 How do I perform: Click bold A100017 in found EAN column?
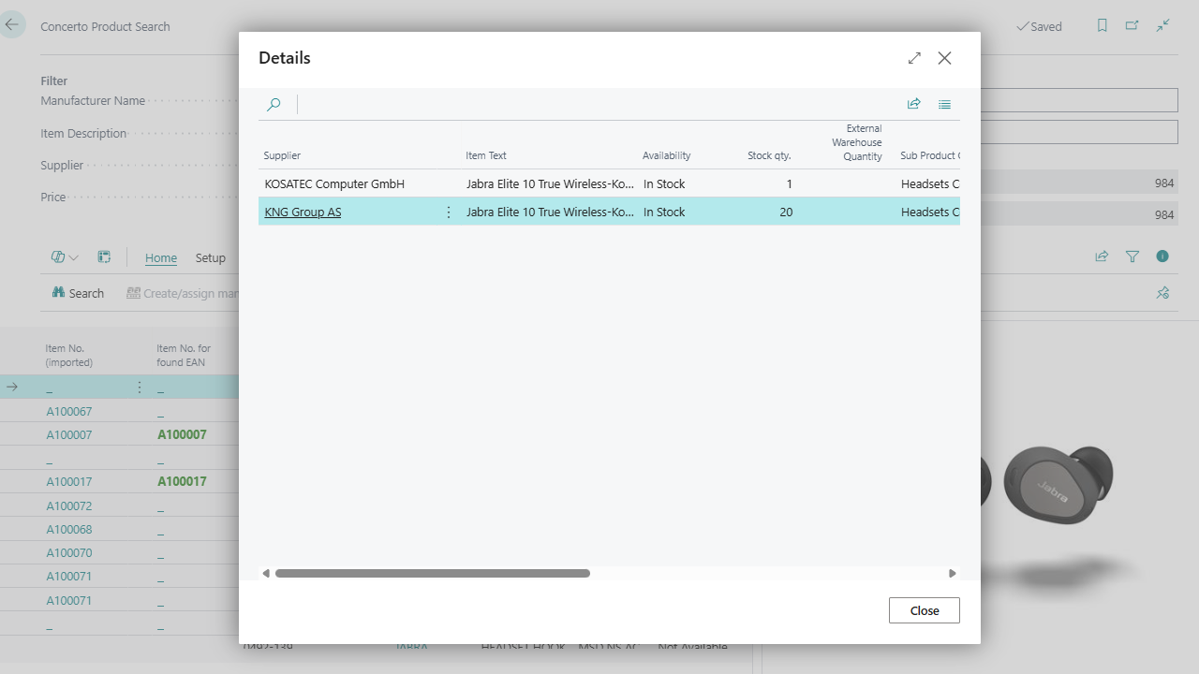click(x=182, y=482)
